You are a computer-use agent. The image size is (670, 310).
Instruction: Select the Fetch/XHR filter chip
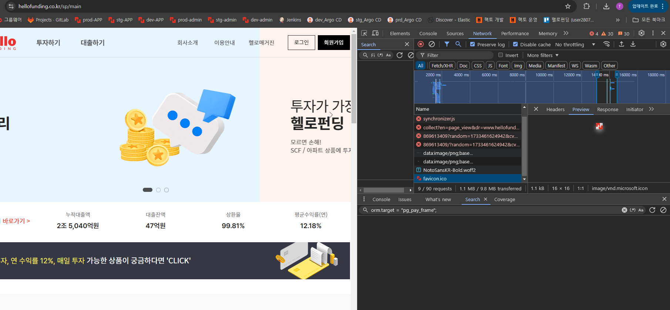(x=442, y=66)
